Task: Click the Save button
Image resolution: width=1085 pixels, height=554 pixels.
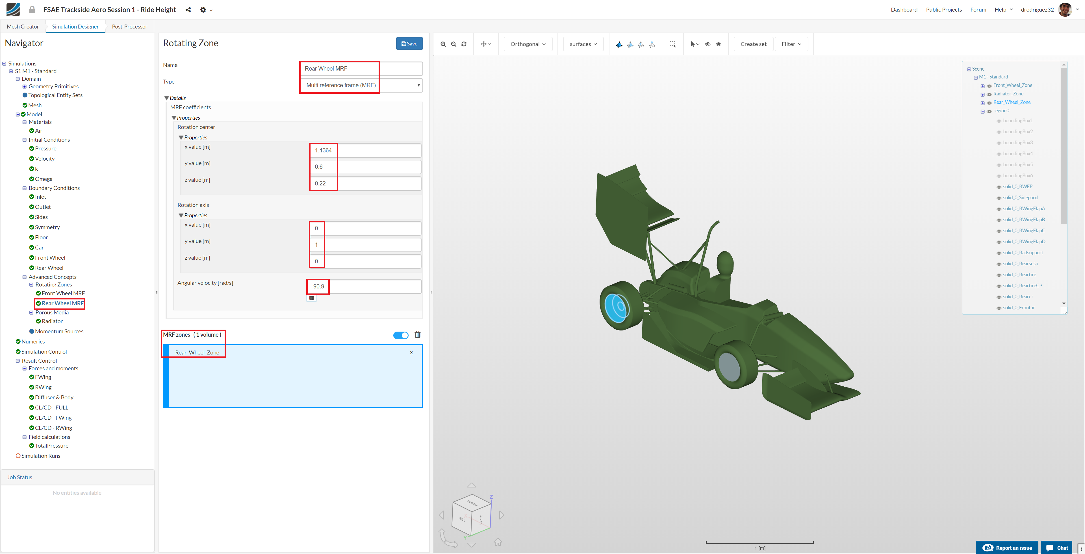Action: click(409, 44)
